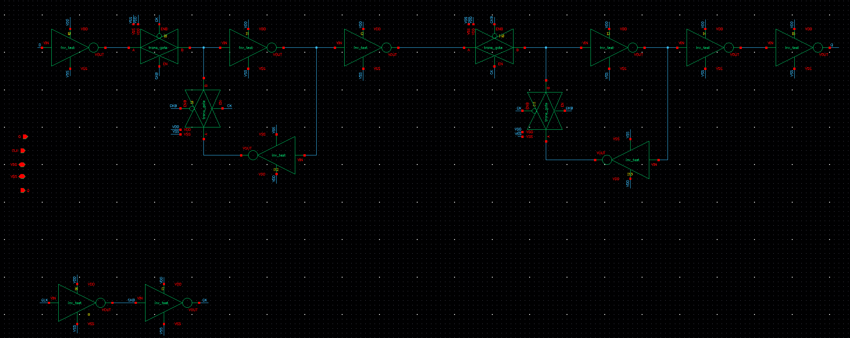Click the wire junction dot after I10 output B
This screenshot has width=850, height=338.
click(546, 48)
